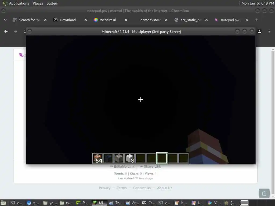This screenshot has width=275, height=206.
Task: Open the Contact Us link
Action: (x=142, y=188)
